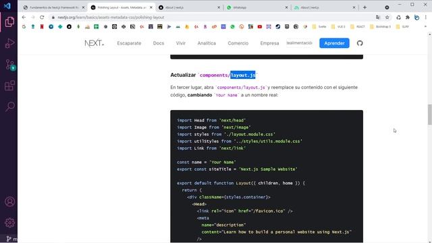The image size is (432, 243).
Task: Click the blue Bing-style extension icon
Action: 416,18
